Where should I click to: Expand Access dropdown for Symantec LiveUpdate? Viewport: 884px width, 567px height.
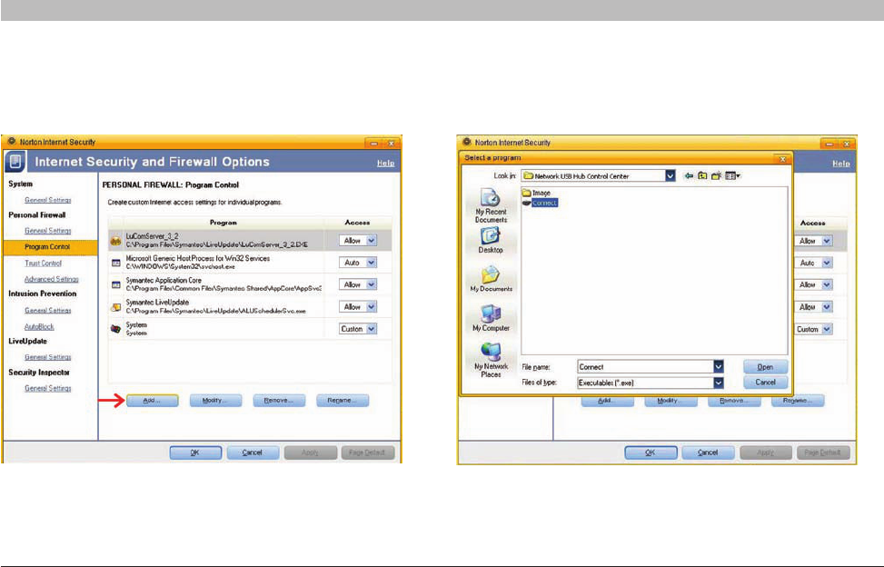372,306
